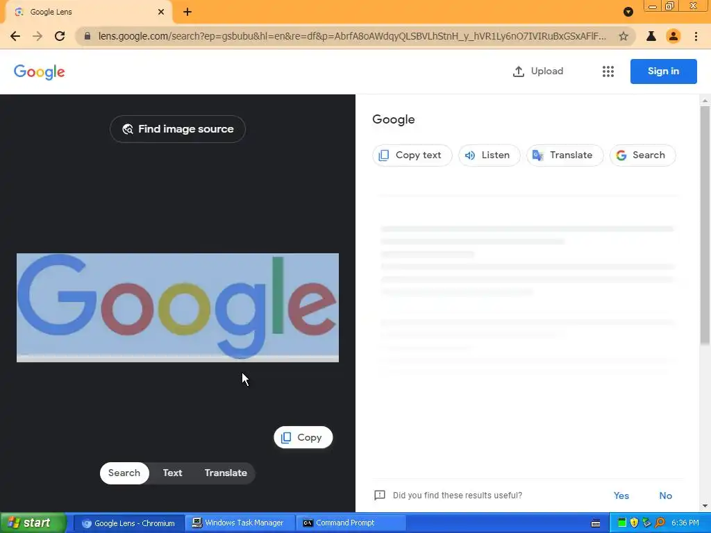The width and height of the screenshot is (711, 533).
Task: Open the Windows start menu
Action: click(x=33, y=523)
